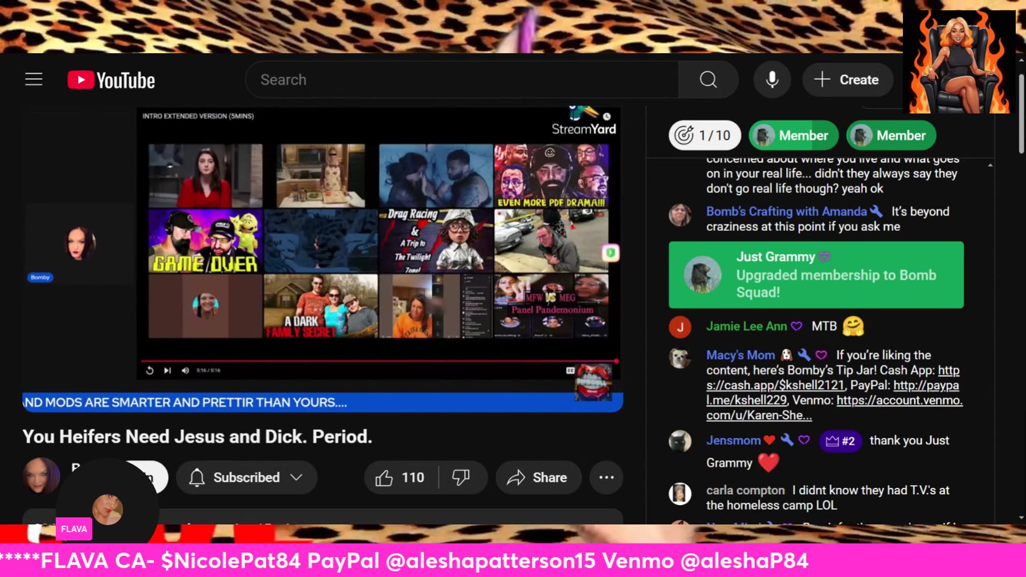
Task: Click the thumbs down dislike button
Action: coord(461,477)
